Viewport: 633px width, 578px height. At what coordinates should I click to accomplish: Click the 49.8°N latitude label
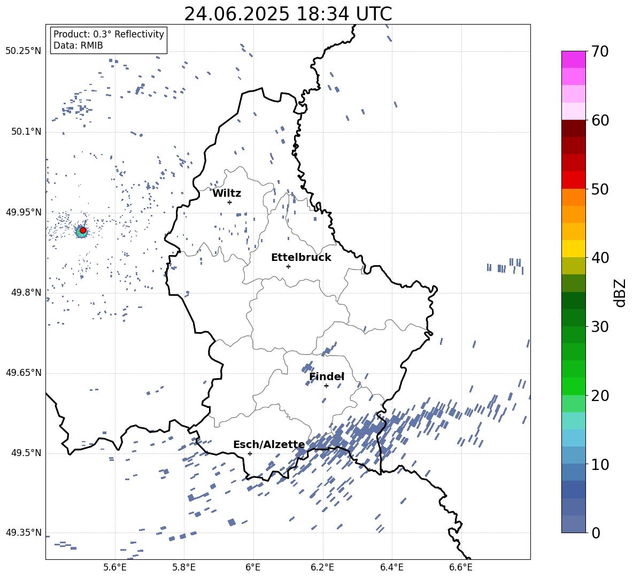(x=27, y=292)
